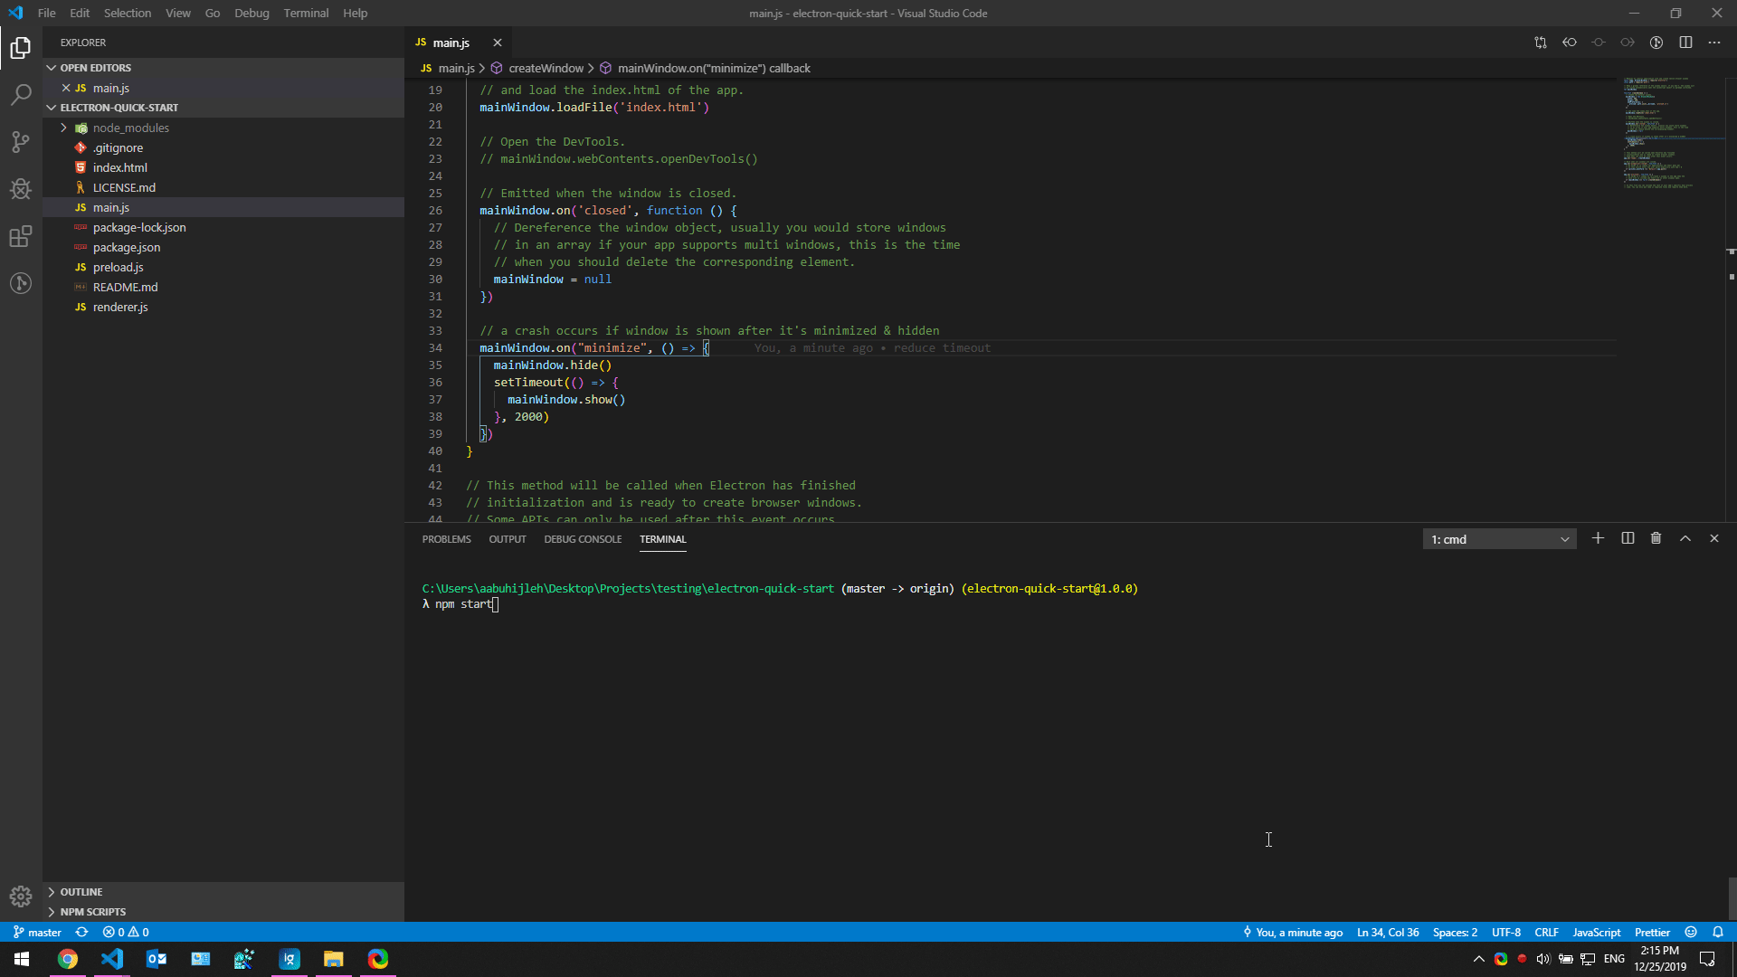The height and width of the screenshot is (977, 1737).
Task: Click in the terminal at 'npm start' line
Action: pos(463,604)
